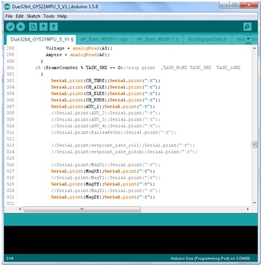Click the vertical scrollbar thumb handle
Viewport: 262px width, 266px height.
[x=255, y=144]
